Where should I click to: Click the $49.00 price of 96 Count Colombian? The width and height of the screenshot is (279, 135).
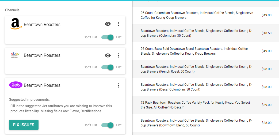coord(266,15)
